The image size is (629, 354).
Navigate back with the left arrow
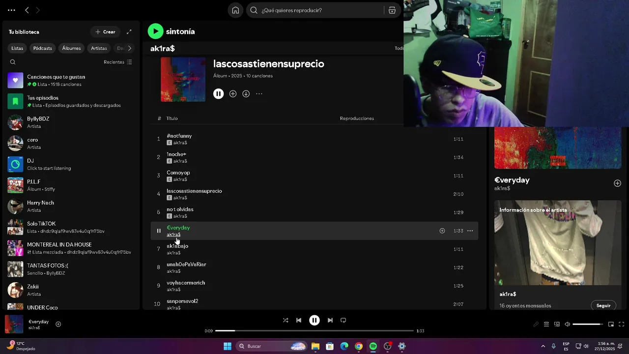[x=27, y=10]
